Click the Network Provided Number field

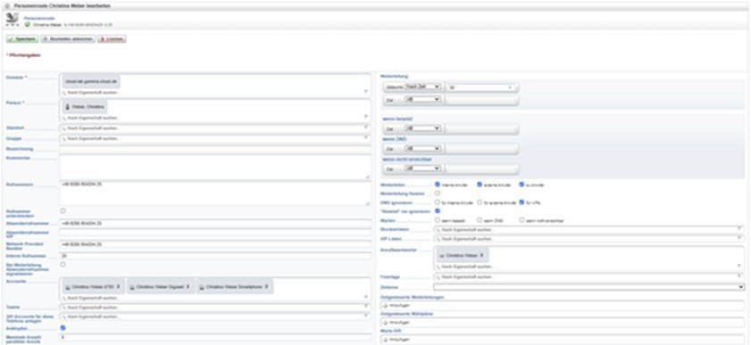click(215, 244)
